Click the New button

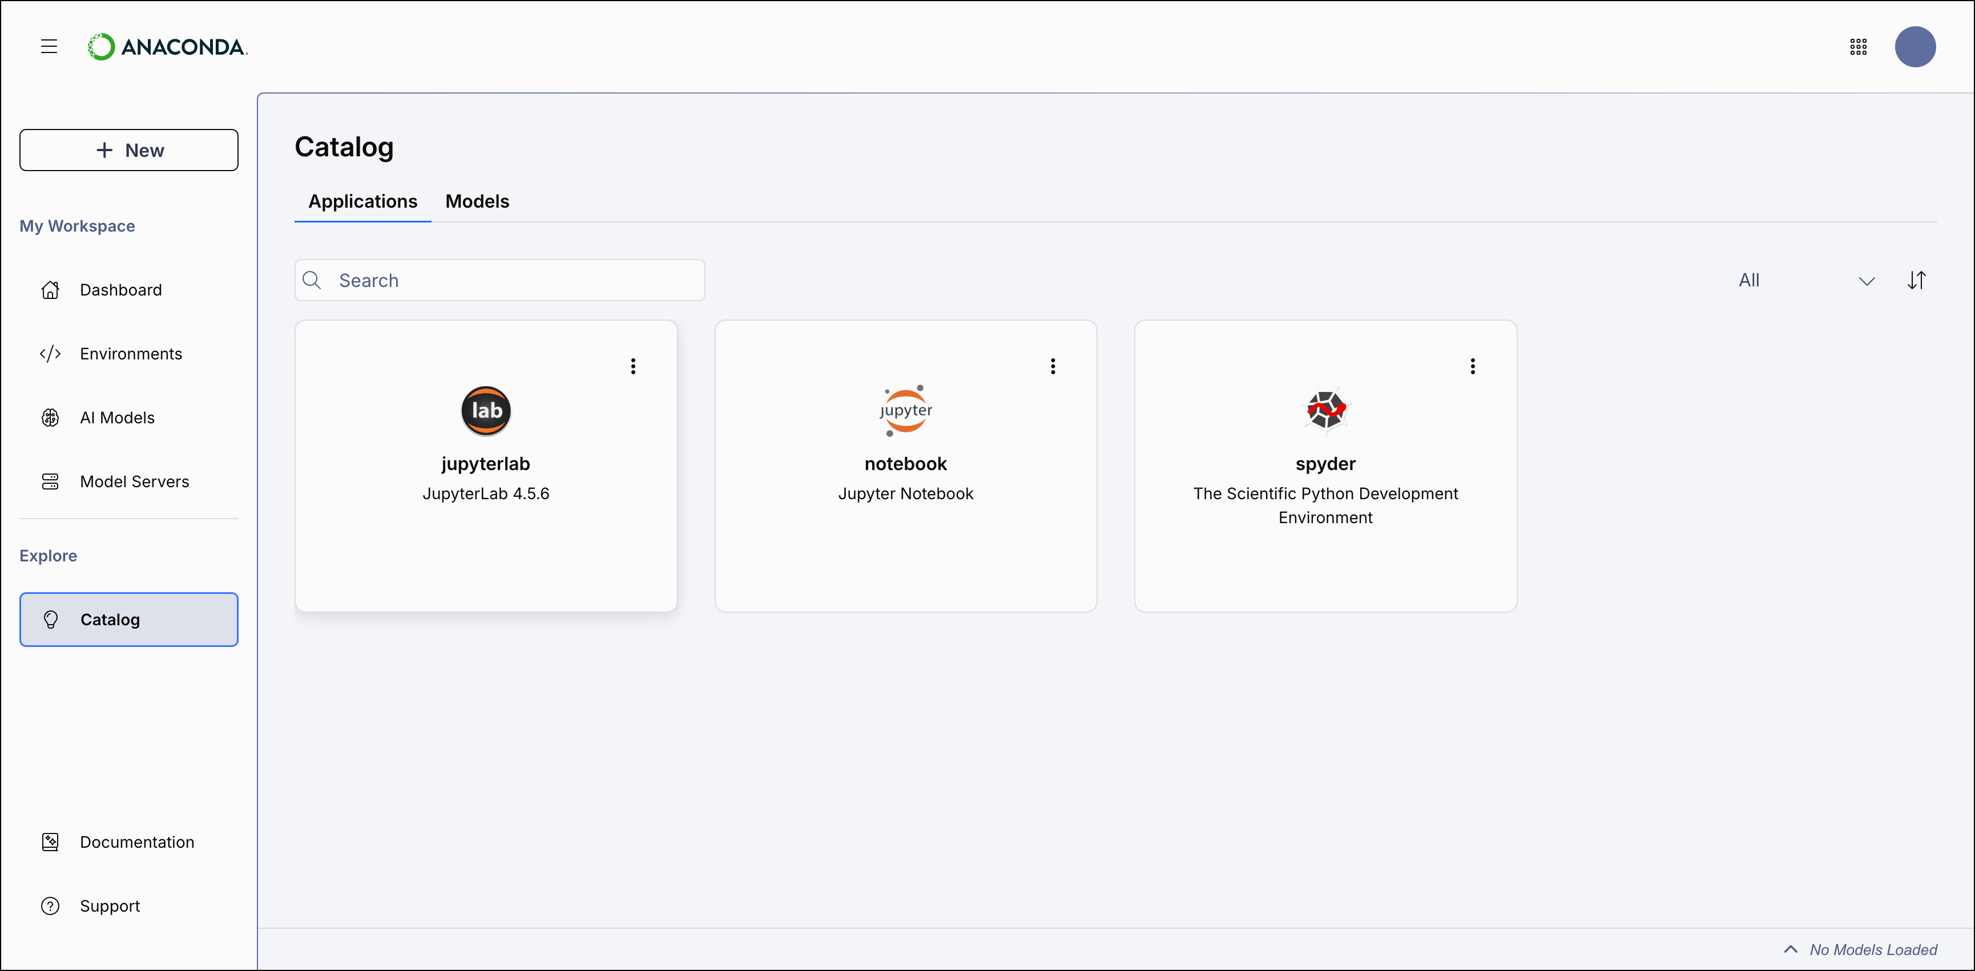pyautogui.click(x=129, y=150)
